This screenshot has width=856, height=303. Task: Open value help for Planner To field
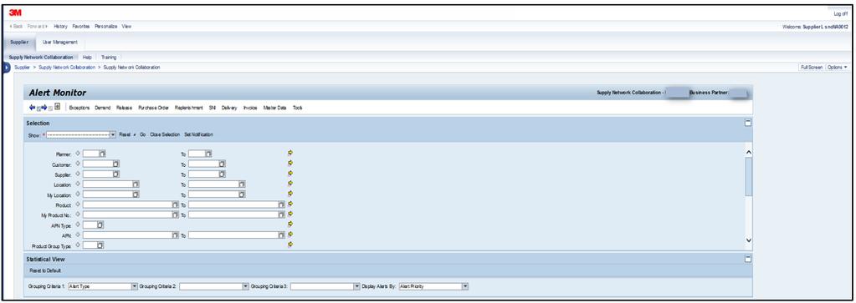pos(208,154)
